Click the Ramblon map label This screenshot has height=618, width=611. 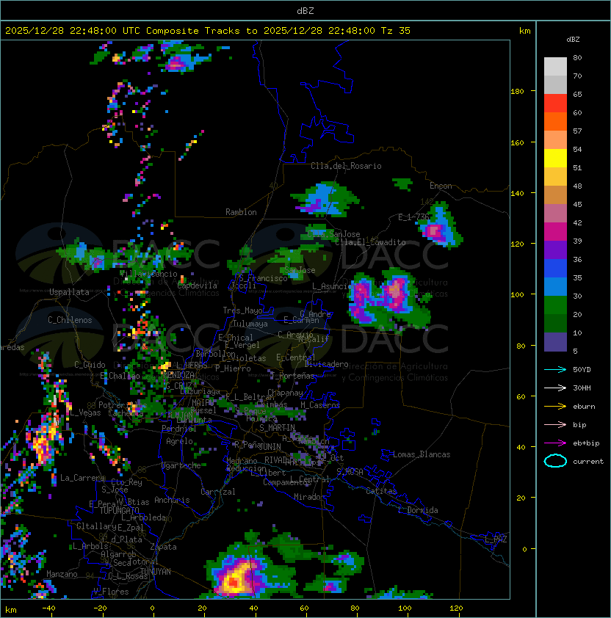[241, 212]
